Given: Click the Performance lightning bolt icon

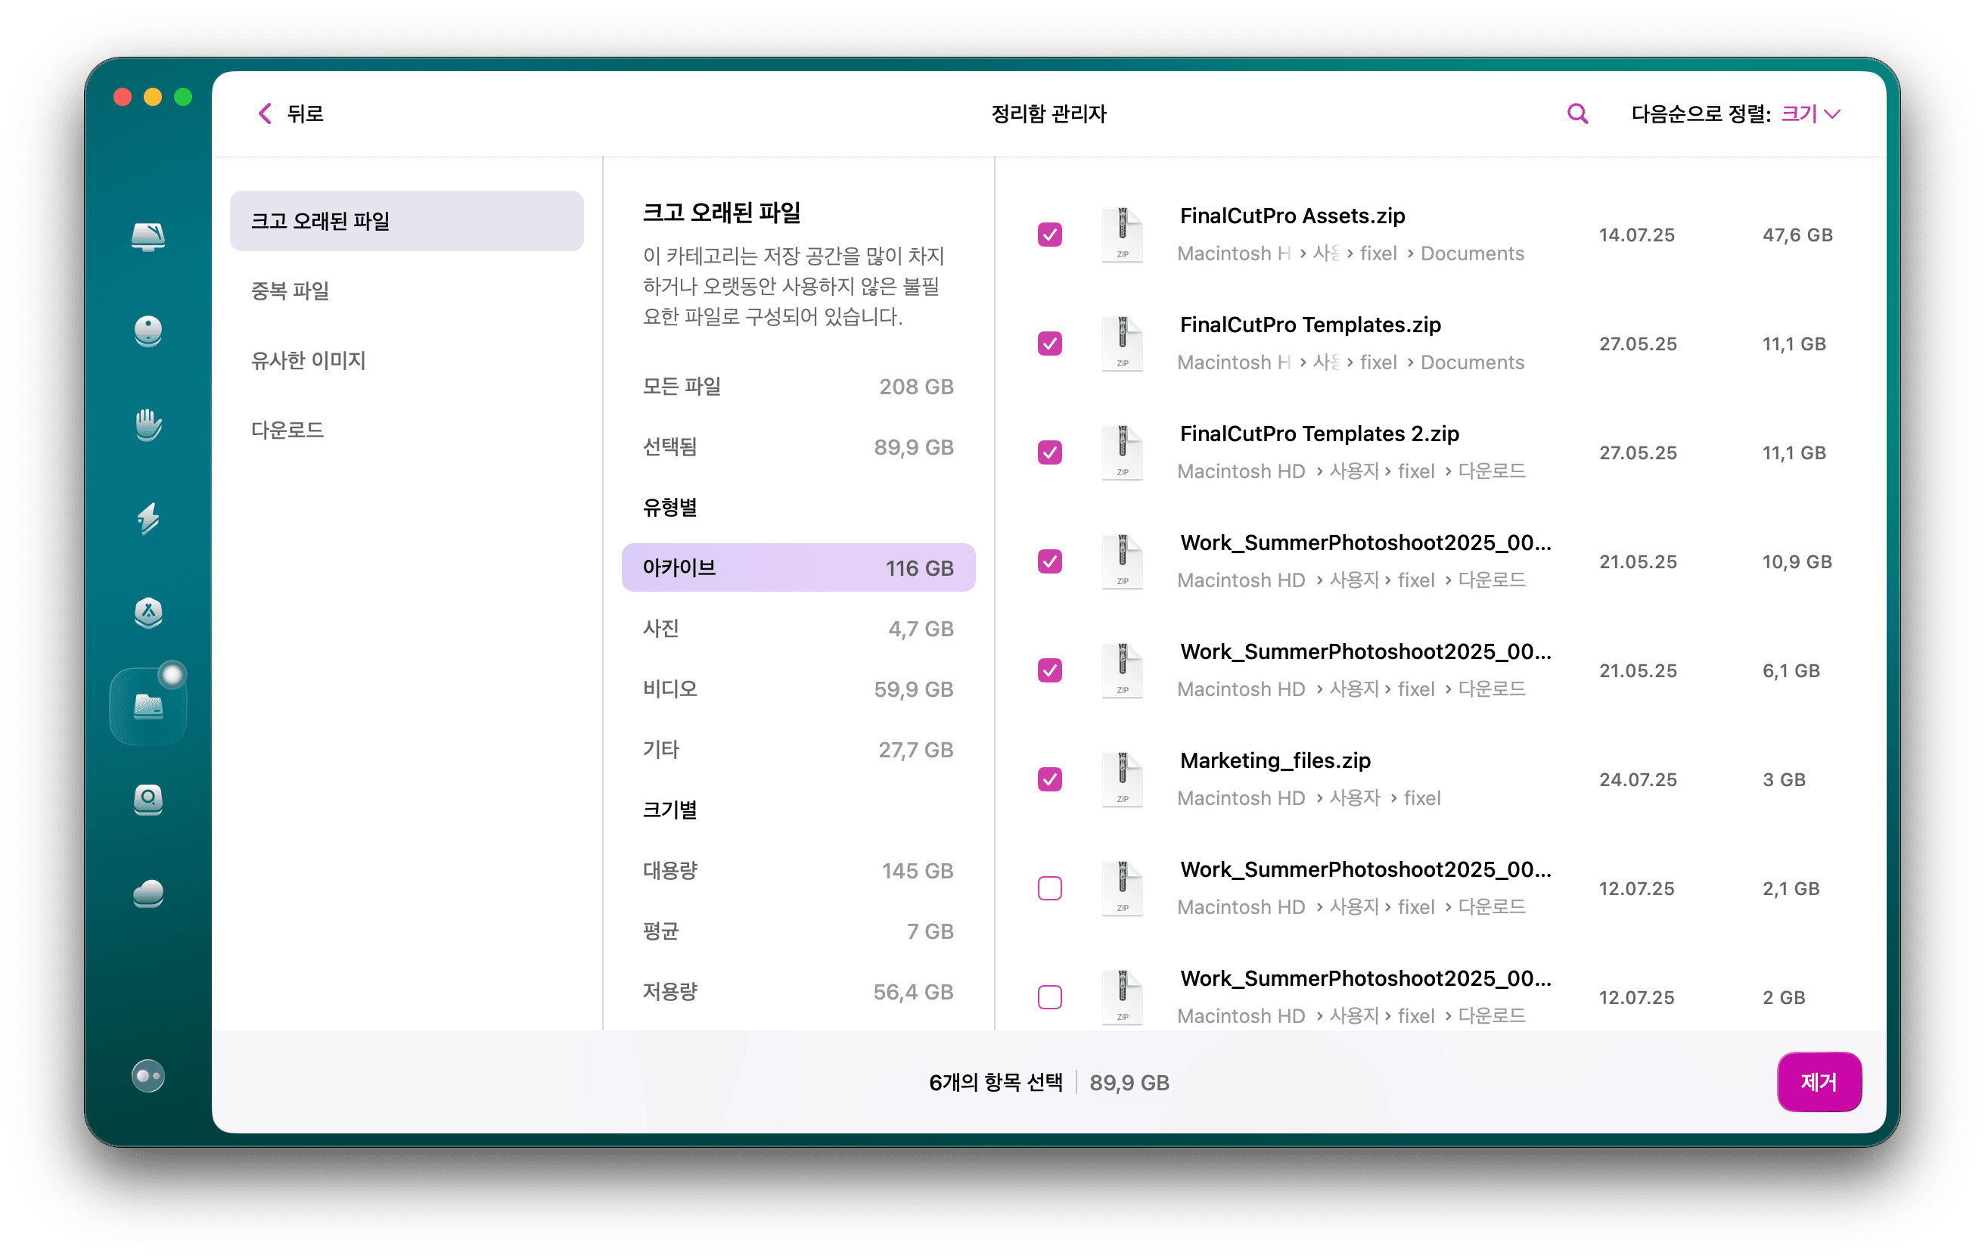Looking at the screenshot, I should click(148, 518).
